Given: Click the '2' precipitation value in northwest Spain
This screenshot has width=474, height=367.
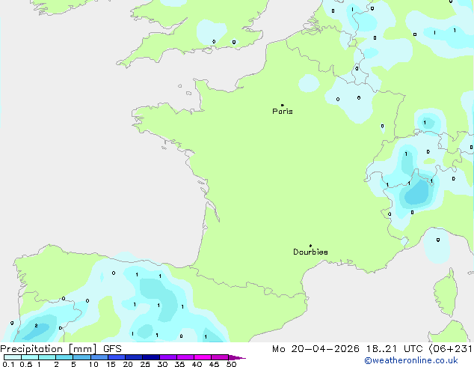Looking at the screenshot, I should tap(37, 326).
